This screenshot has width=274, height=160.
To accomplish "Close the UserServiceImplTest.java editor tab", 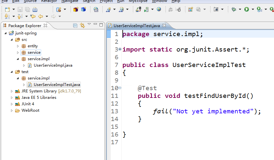I will [164, 25].
